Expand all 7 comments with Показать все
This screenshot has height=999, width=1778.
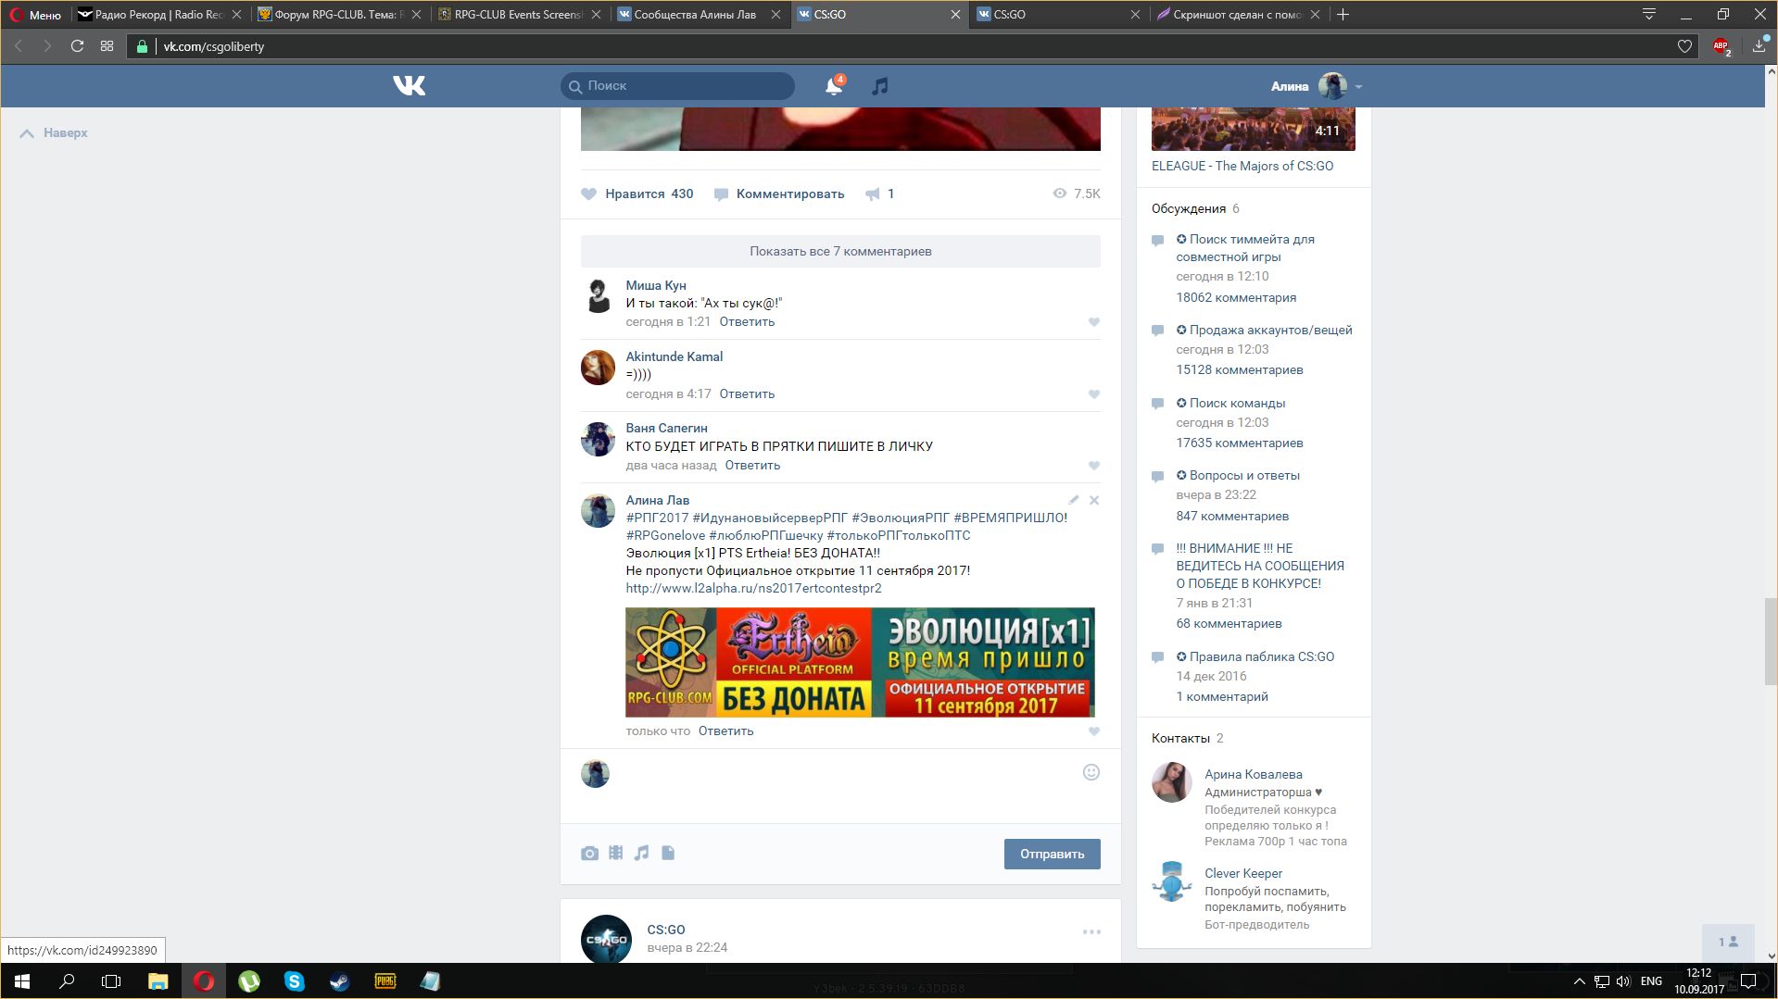840,251
